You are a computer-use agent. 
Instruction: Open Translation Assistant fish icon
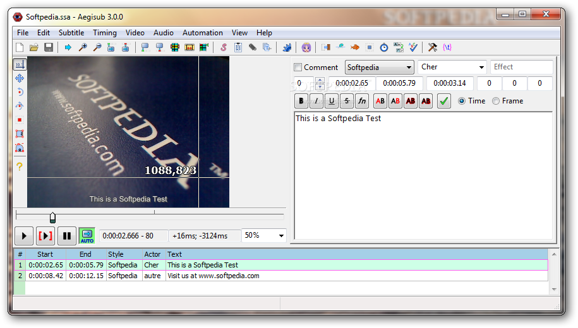tap(354, 47)
